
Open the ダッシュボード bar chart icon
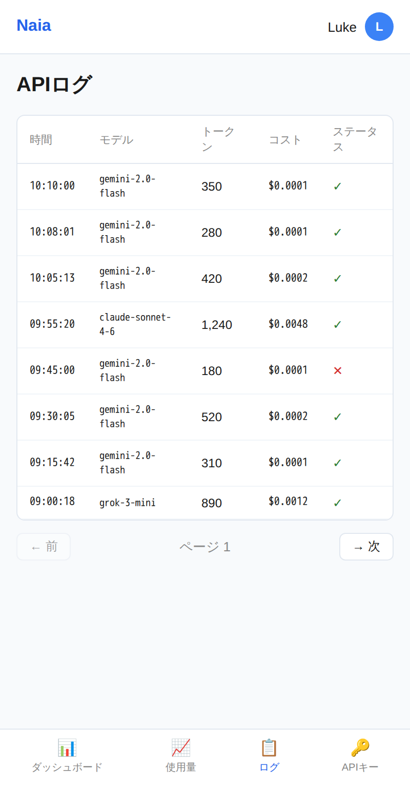coord(67,748)
